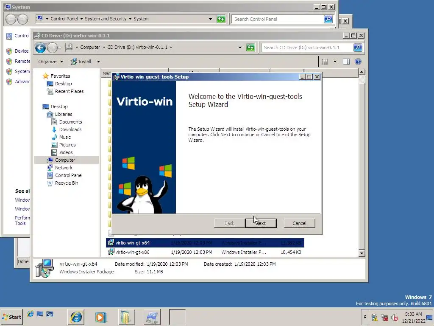434x326 pixels.
Task: Refresh the CD Drive address bar
Action: 250,48
